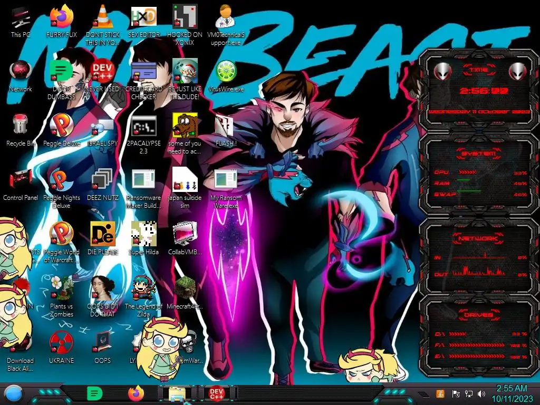The image size is (540, 405).
Task: Click the E:\ drive usage bar
Action: (477, 356)
